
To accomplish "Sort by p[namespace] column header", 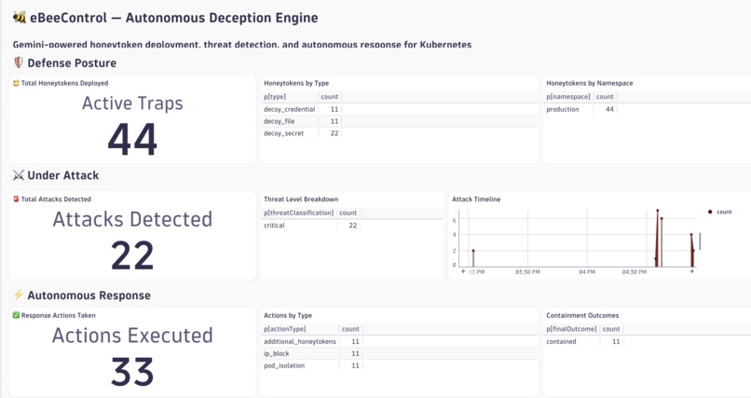I will tap(568, 97).
